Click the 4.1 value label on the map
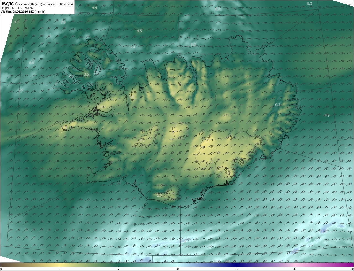This screenshot has width=354, height=271. (17, 22)
